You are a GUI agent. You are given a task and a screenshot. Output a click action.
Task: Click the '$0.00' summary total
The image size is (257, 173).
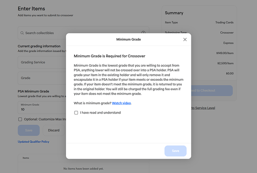(x=230, y=73)
